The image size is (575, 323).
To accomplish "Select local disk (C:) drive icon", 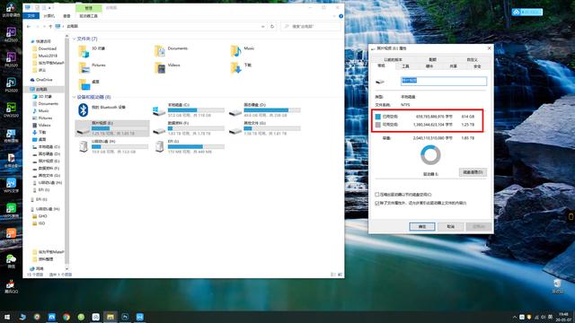I will tap(159, 110).
